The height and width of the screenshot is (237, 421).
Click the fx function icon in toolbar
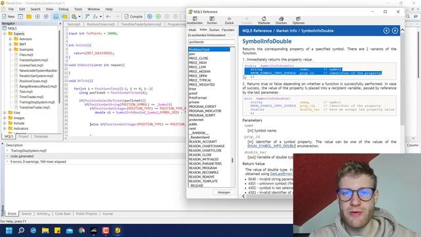(x=95, y=16)
